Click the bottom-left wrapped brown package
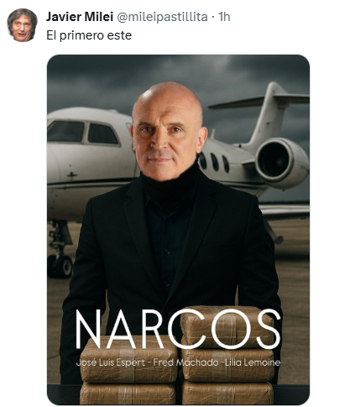This screenshot has width=350, height=407. [128, 394]
